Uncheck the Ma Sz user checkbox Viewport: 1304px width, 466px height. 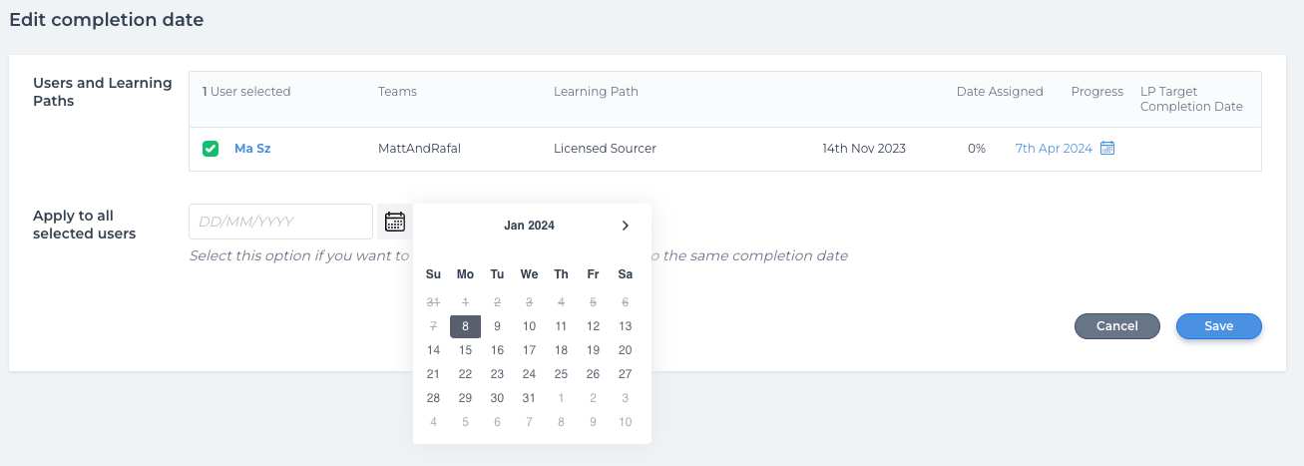211,149
